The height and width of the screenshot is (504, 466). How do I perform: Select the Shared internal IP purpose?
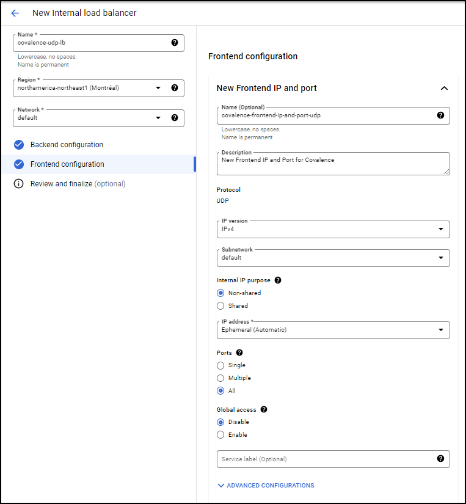(x=220, y=305)
